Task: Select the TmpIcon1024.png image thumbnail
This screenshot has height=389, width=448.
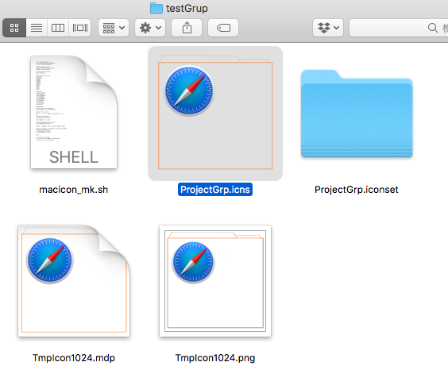Action: 215,281
